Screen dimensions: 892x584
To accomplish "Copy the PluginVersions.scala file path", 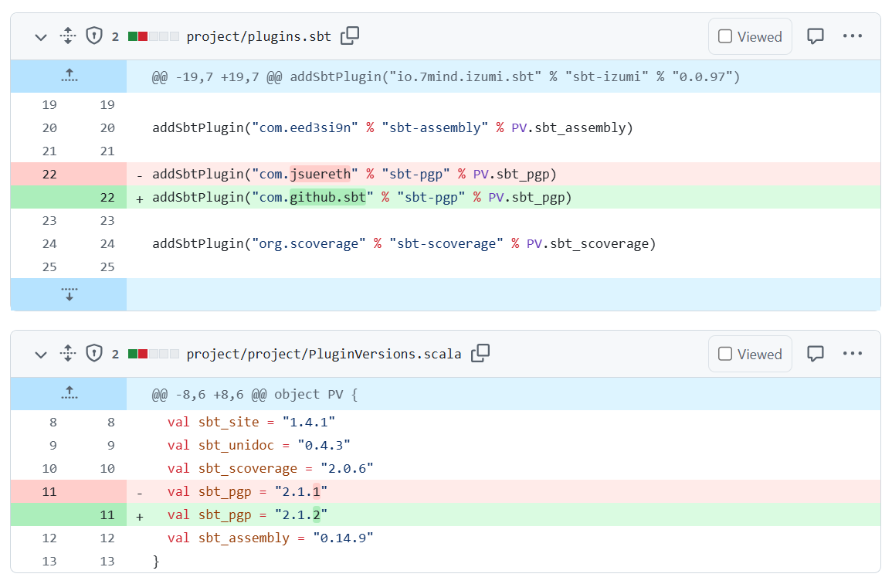I will click(x=480, y=353).
